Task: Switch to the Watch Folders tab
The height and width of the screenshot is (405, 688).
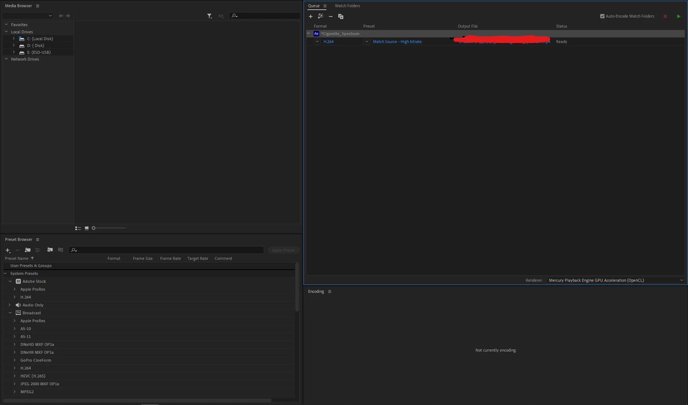Action: click(347, 6)
